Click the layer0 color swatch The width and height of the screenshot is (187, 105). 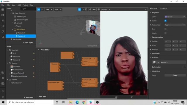(x=166, y=17)
